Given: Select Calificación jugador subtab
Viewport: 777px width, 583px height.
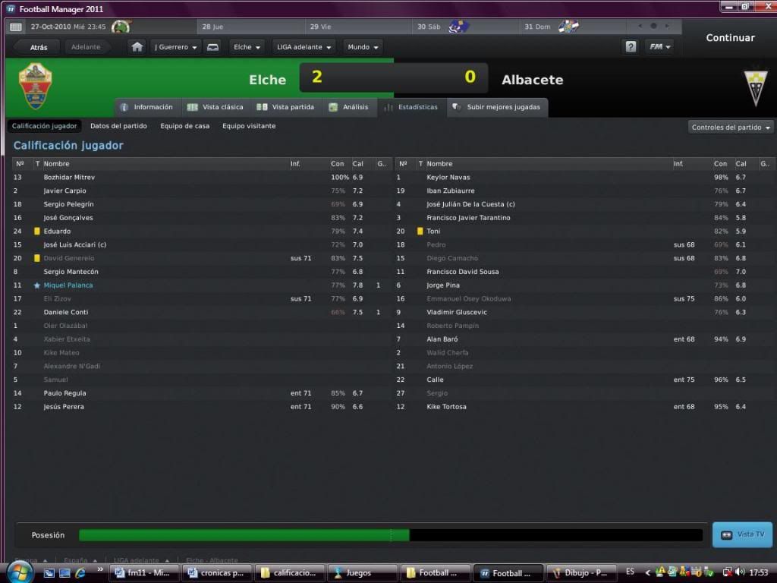Looking at the screenshot, I should point(44,126).
